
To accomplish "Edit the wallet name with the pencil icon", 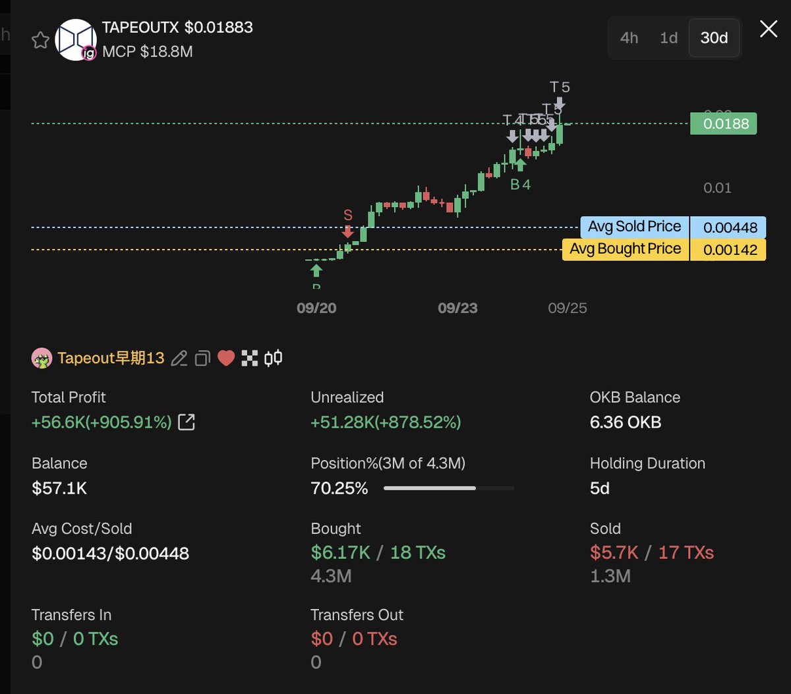I will (x=179, y=359).
